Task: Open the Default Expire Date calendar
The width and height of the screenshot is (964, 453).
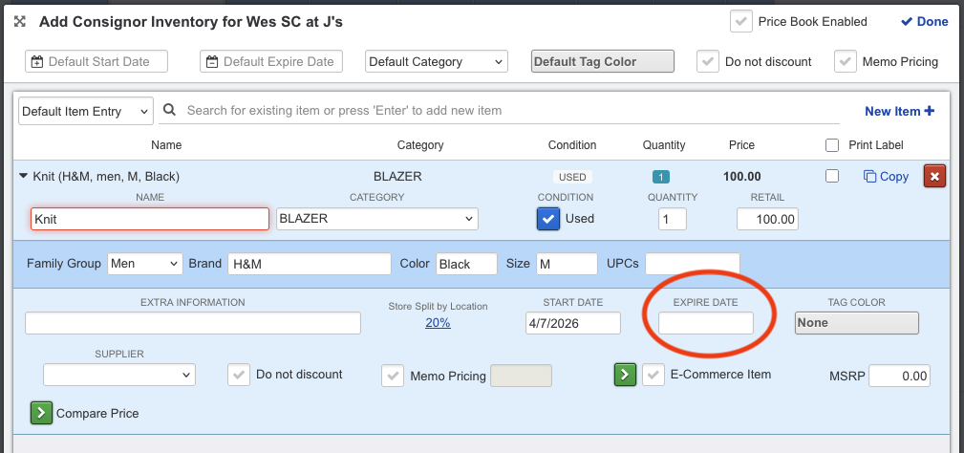Action: point(212,62)
